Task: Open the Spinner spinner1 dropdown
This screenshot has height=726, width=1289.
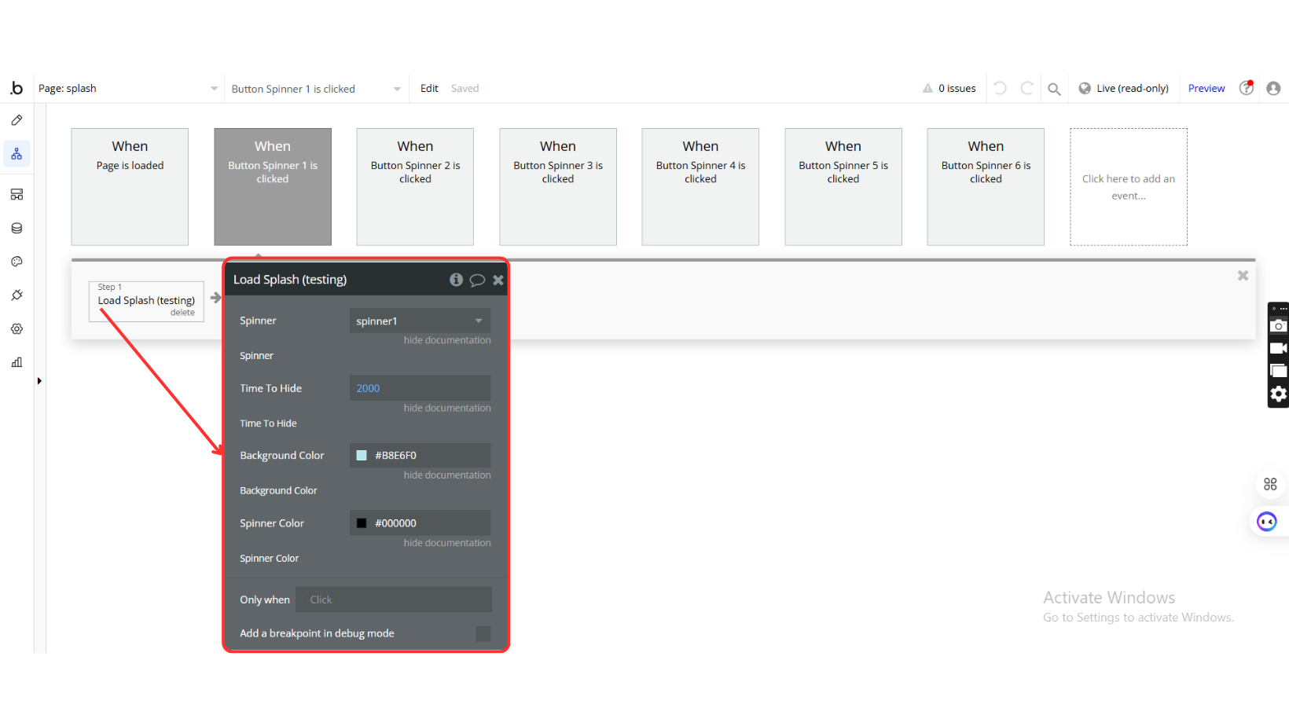Action: pos(420,321)
